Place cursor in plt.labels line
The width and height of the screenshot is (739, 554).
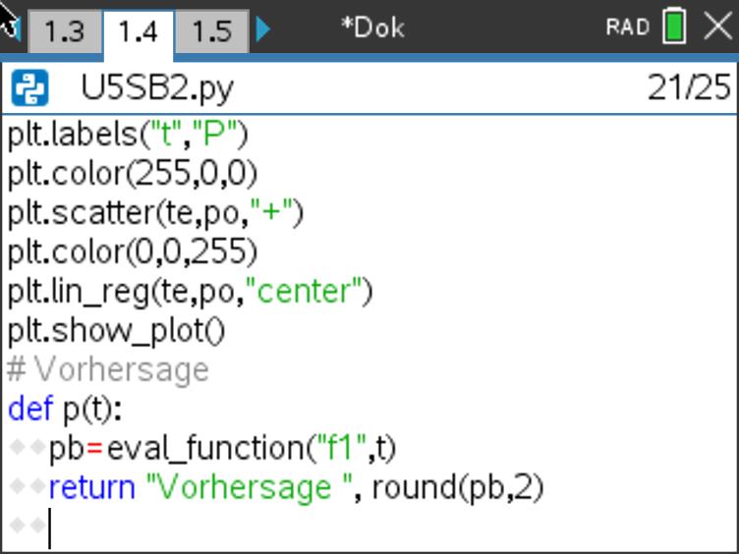pyautogui.click(x=128, y=135)
